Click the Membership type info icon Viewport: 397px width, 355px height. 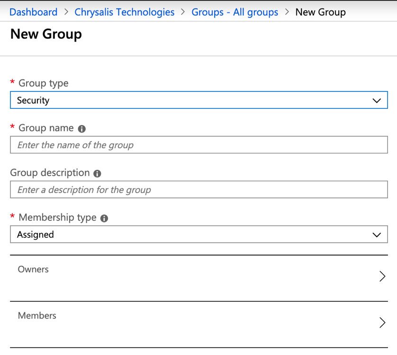coord(104,218)
